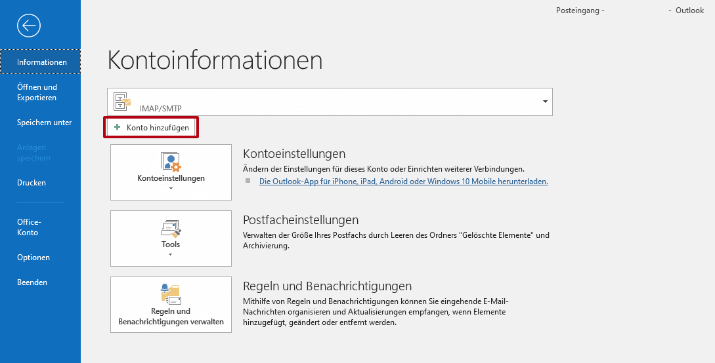Click the description starting "Ändern der Einstellungen"
Image resolution: width=715 pixels, height=363 pixels.
[383, 169]
